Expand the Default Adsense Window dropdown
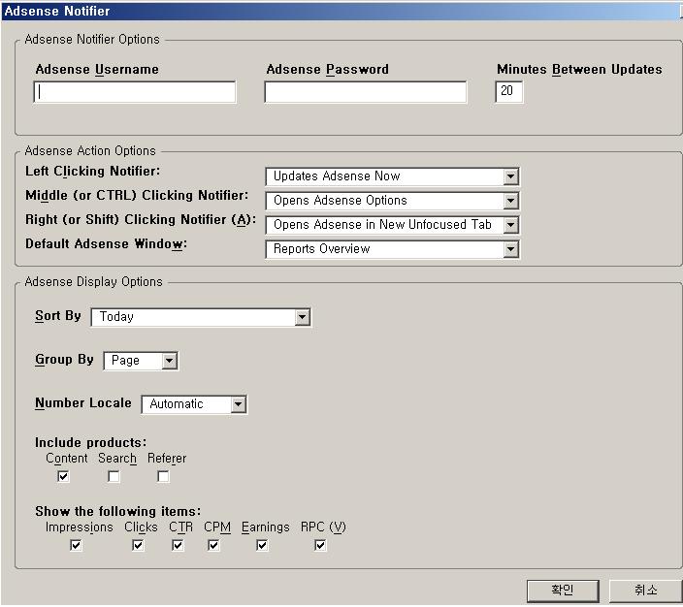 click(392, 249)
